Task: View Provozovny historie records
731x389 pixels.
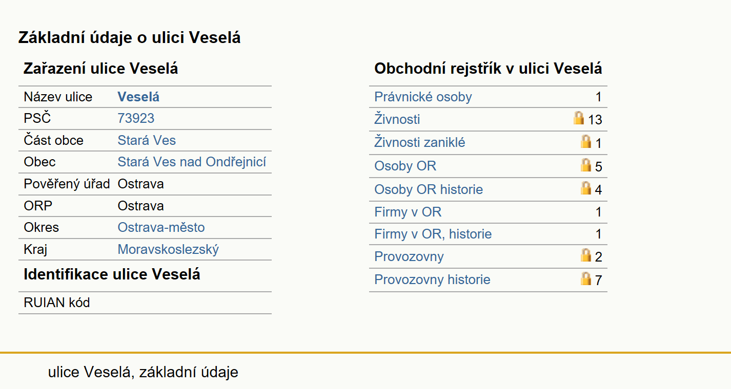Action: [432, 279]
